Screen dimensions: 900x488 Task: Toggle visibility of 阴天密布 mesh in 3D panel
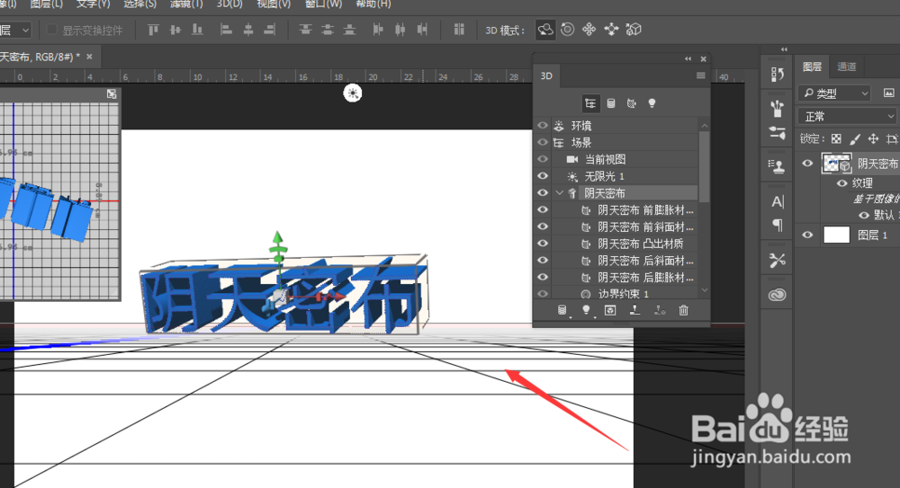pyautogui.click(x=543, y=192)
